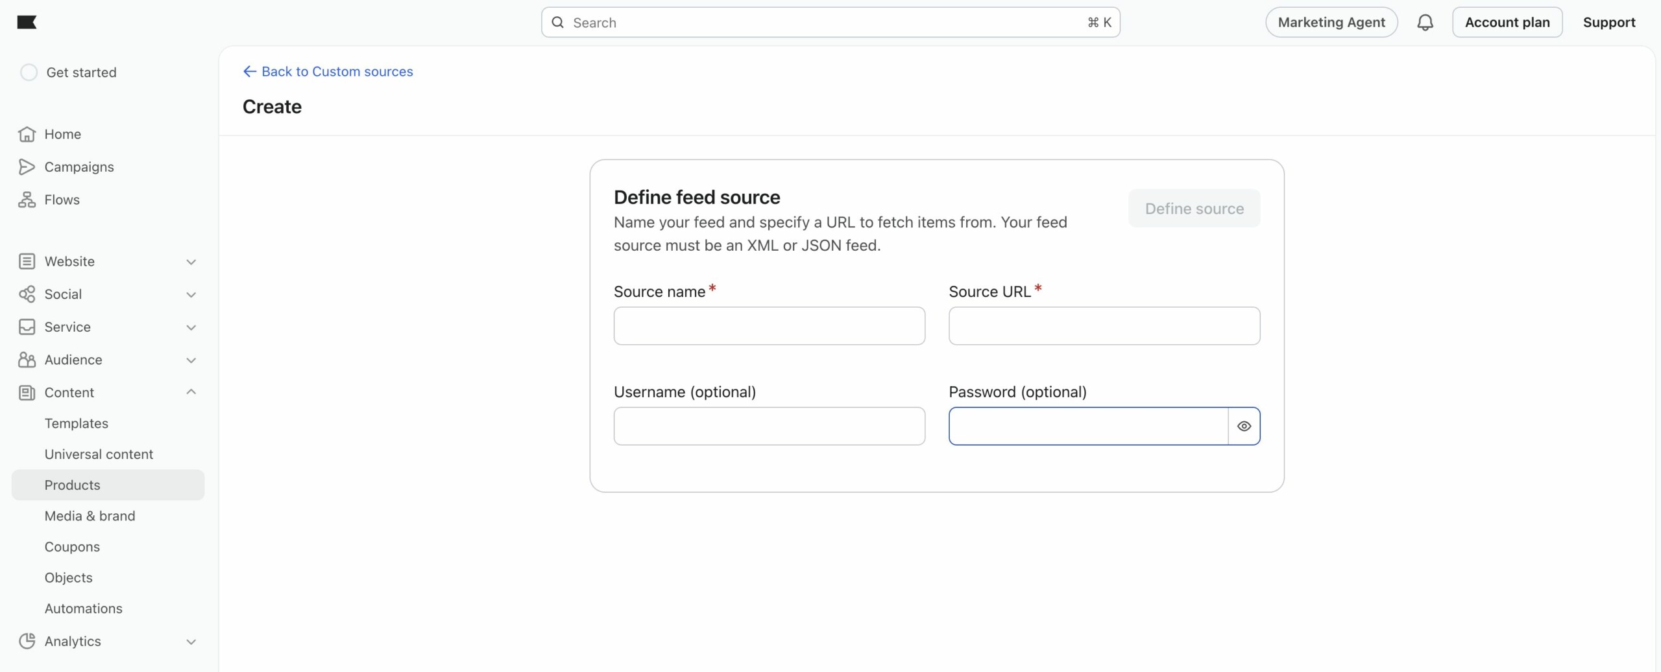Expand the Service section chevron
This screenshot has height=672, width=1661.
click(x=191, y=327)
